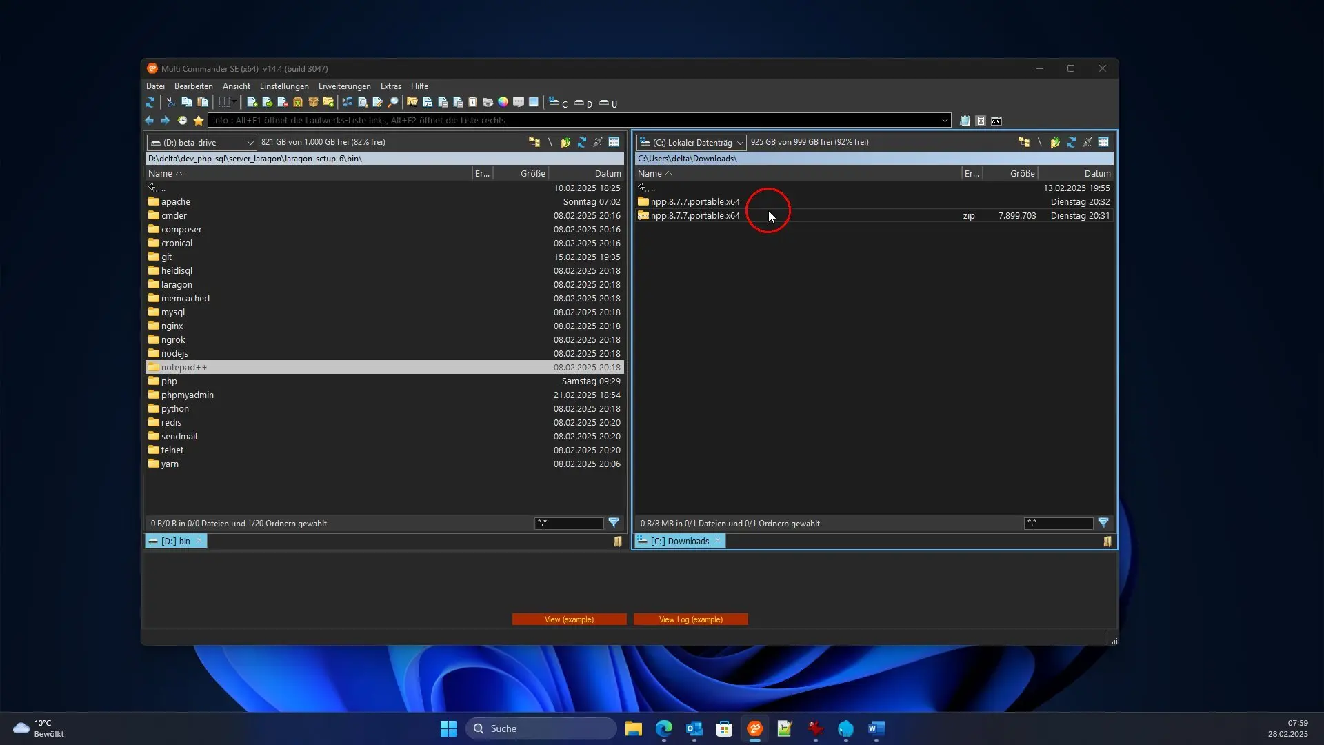
Task: Open the Bearbeiten menu
Action: [x=193, y=86]
